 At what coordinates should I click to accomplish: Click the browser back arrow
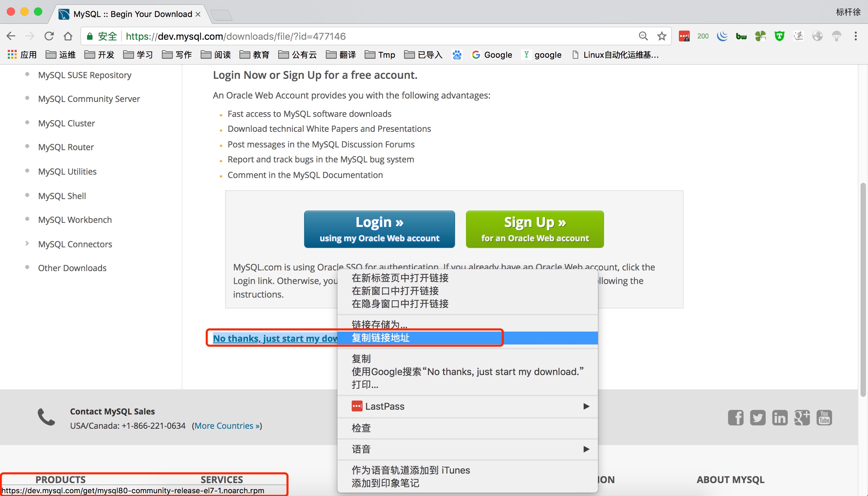[x=11, y=36]
